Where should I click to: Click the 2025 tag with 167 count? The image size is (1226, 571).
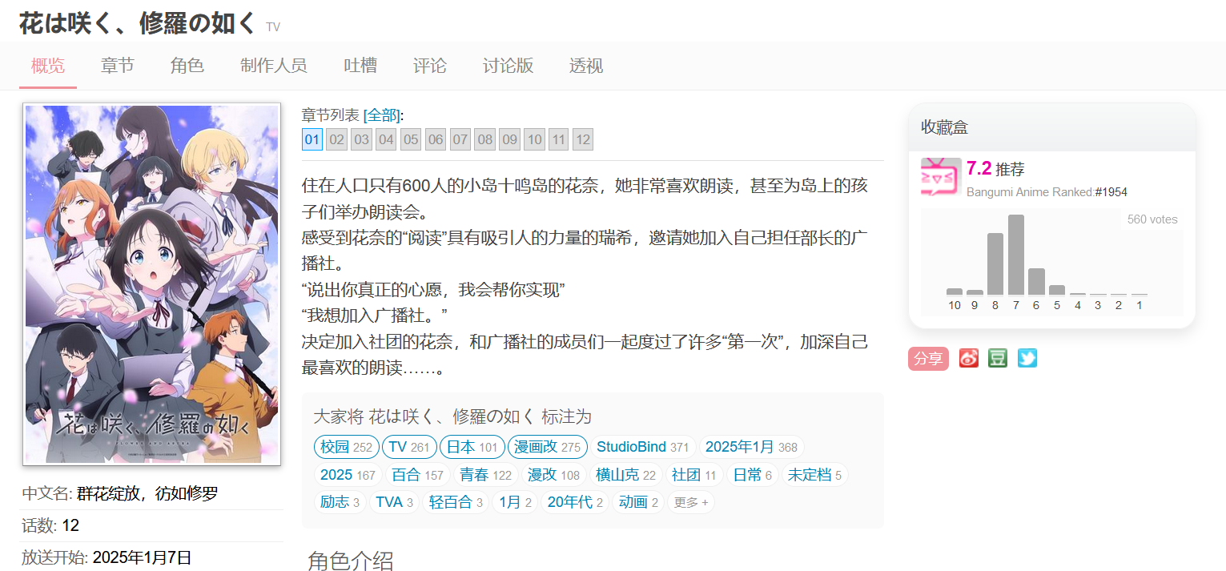[x=348, y=475]
